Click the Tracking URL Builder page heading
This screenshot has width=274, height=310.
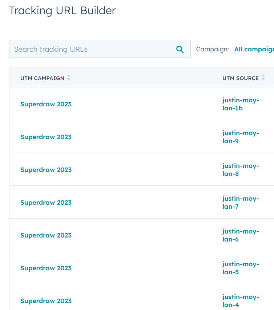coord(62,11)
